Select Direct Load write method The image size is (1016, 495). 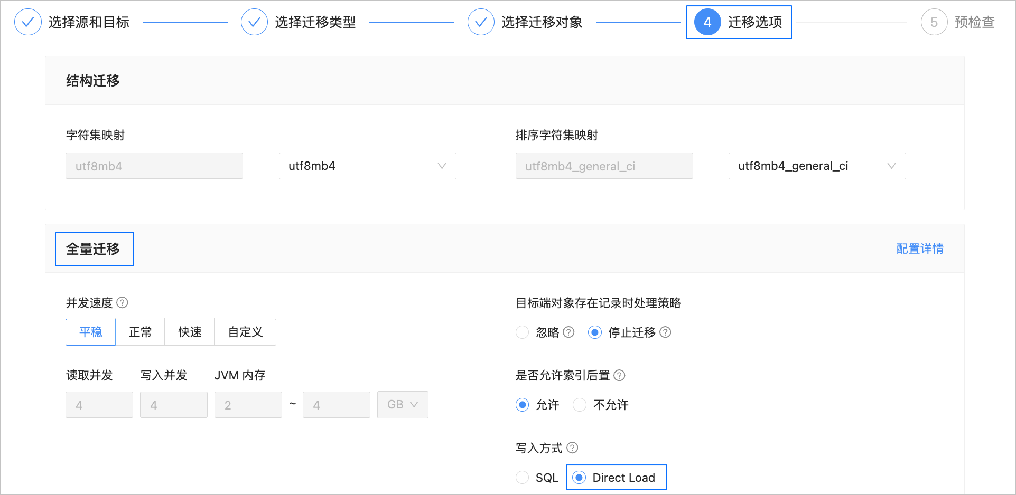click(x=579, y=478)
